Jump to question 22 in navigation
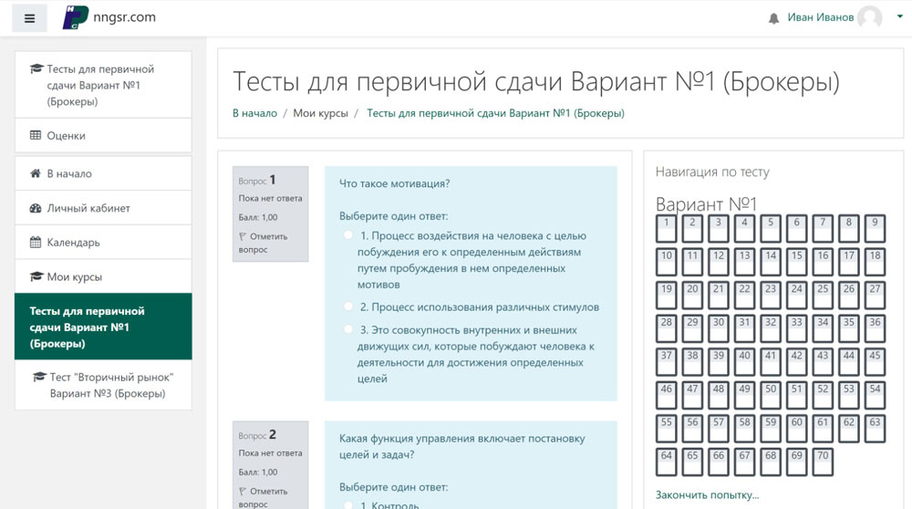Viewport: 912px width, 509px height. point(744,296)
